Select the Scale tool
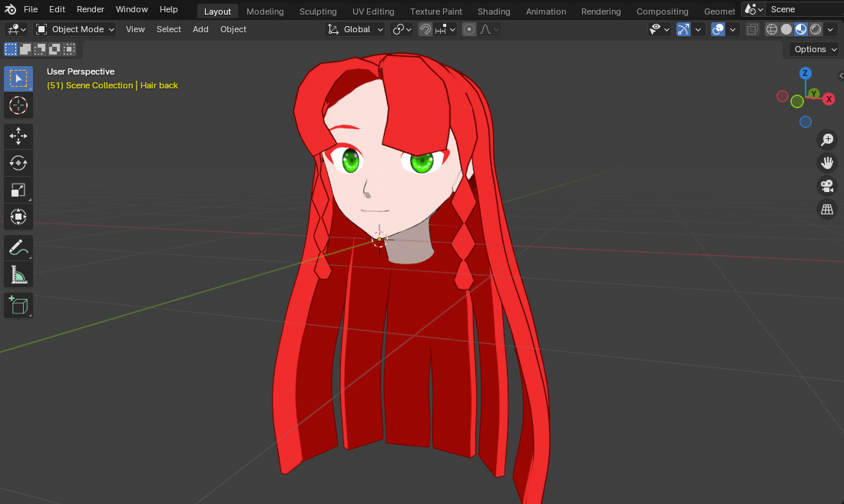The image size is (844, 504). coord(18,190)
